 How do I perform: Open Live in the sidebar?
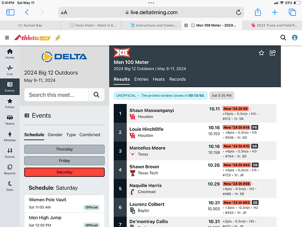click(x=10, y=70)
